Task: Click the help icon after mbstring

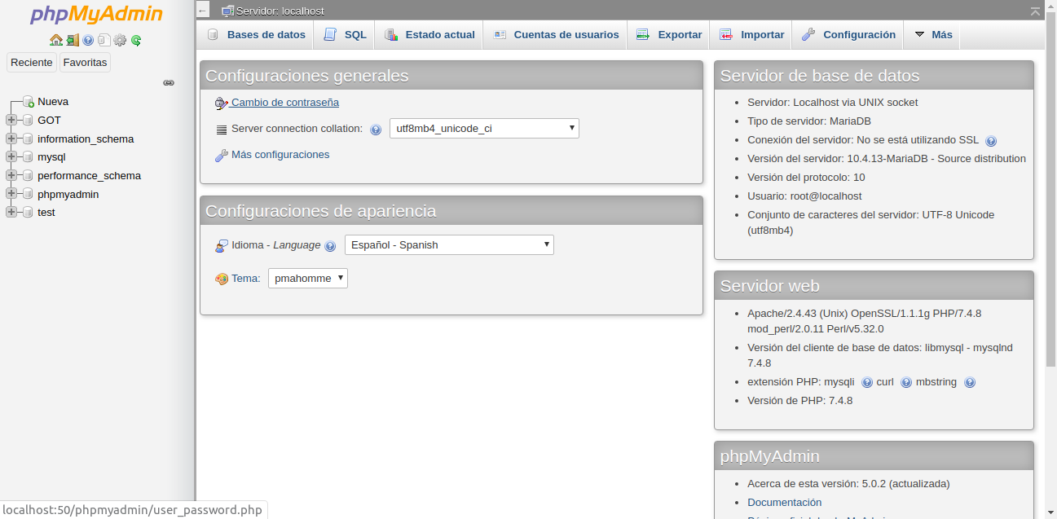Action: pyautogui.click(x=970, y=382)
